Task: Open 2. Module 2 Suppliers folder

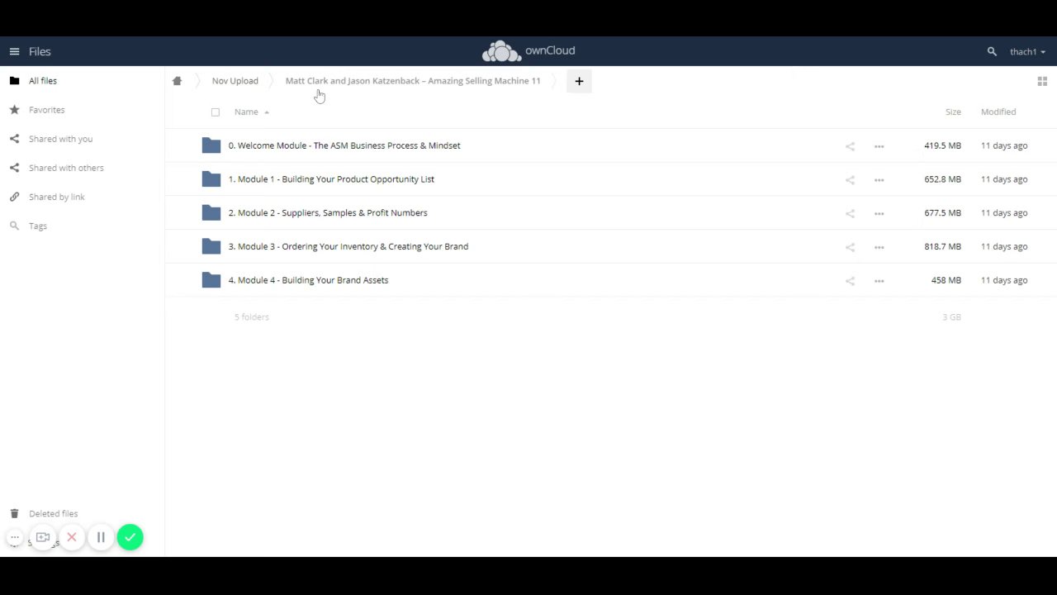Action: pyautogui.click(x=328, y=213)
